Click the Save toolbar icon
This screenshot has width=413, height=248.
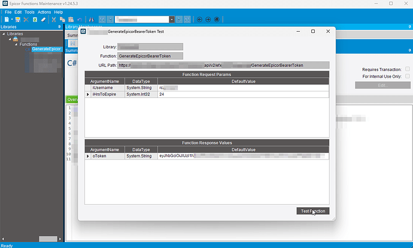pos(17,20)
